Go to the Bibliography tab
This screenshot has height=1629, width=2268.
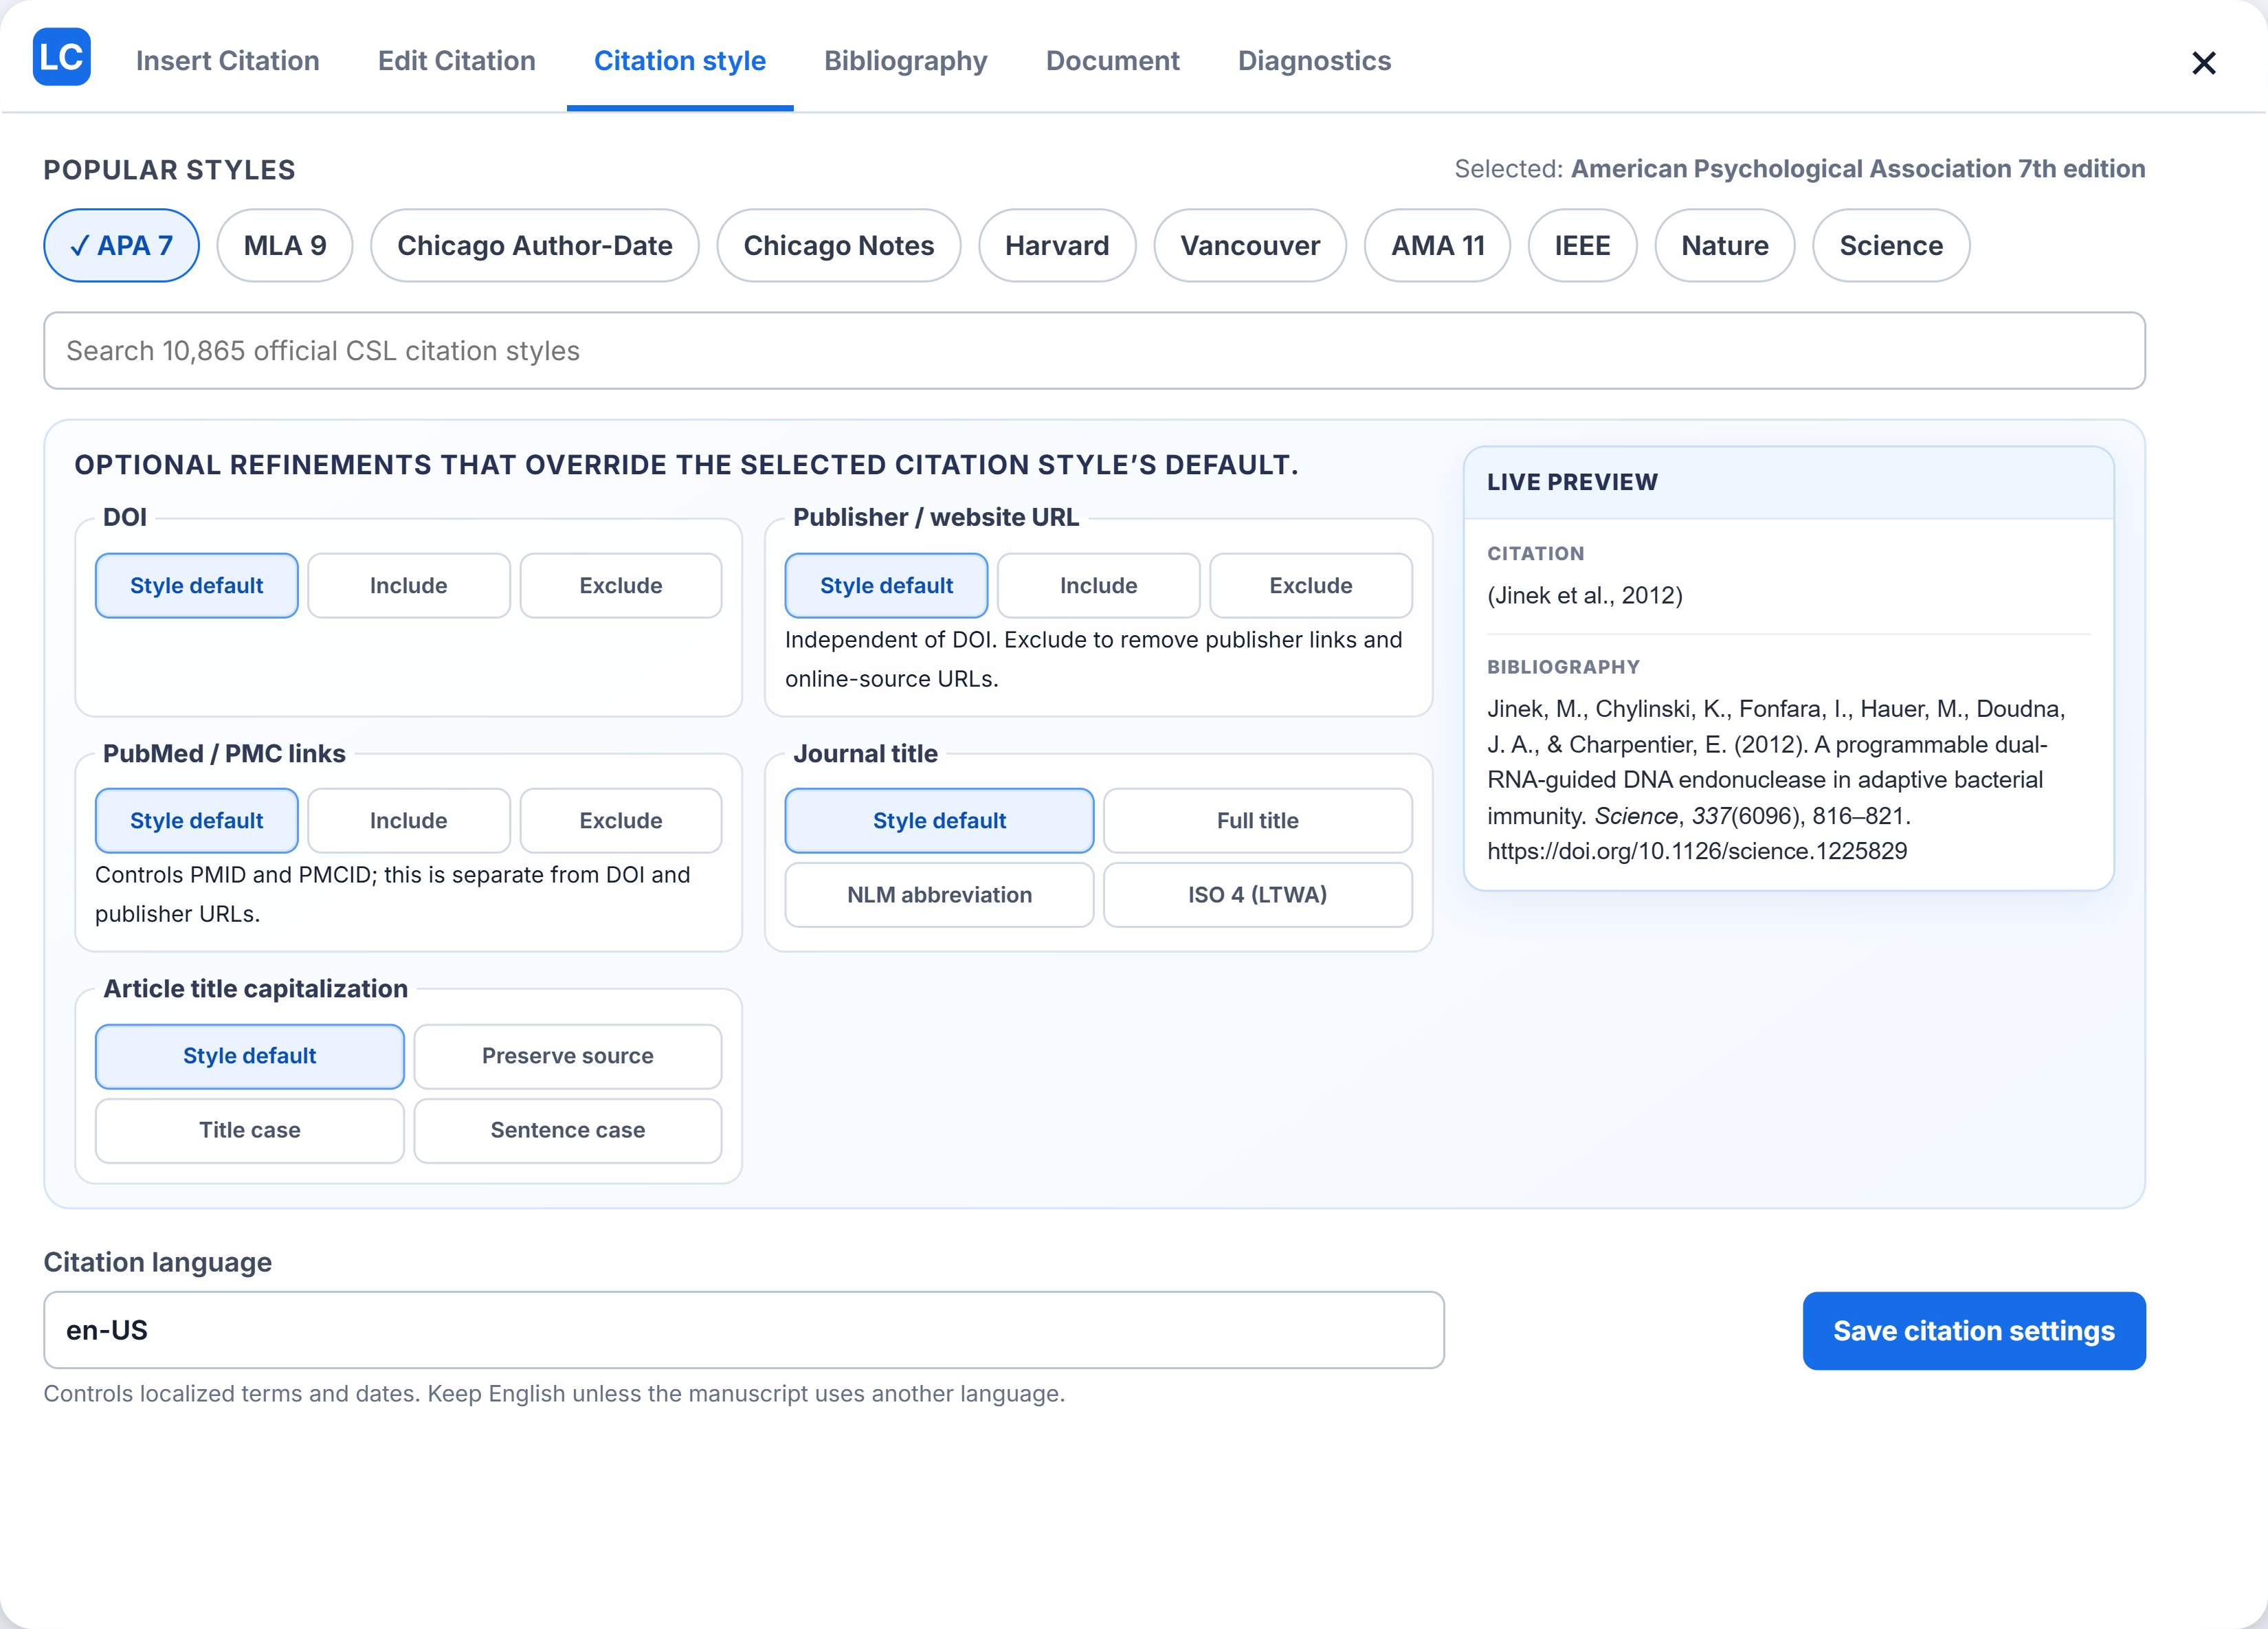point(905,61)
